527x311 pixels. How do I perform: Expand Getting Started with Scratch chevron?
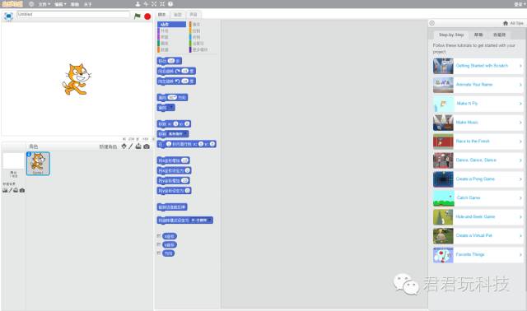click(520, 66)
